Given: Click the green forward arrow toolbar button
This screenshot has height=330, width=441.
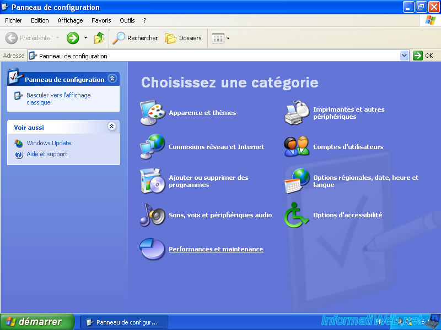Looking at the screenshot, I should tap(73, 38).
